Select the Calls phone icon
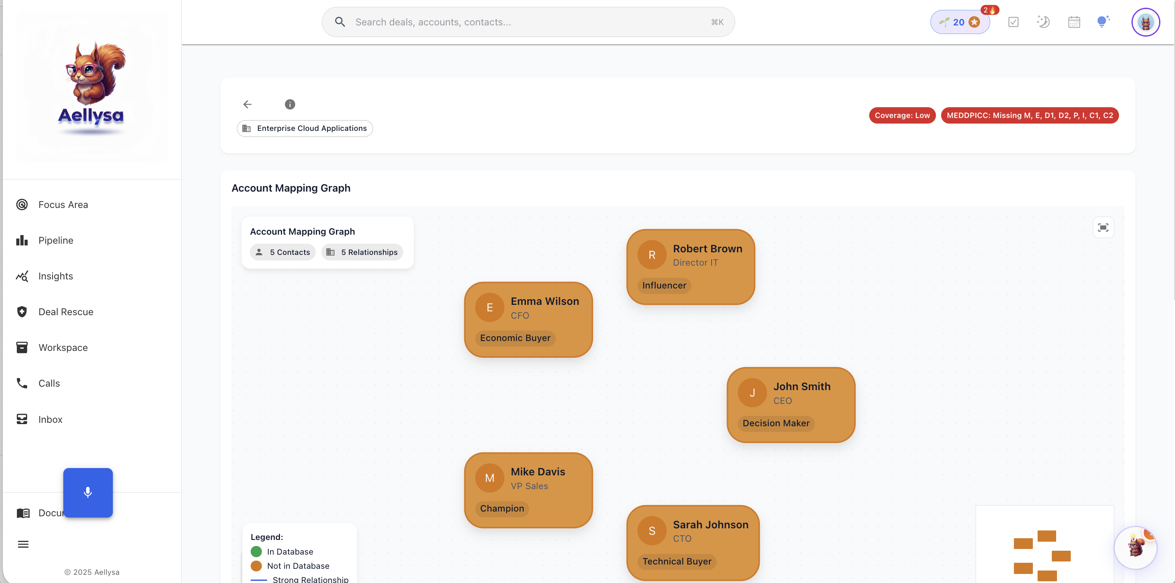The height and width of the screenshot is (583, 1175). [x=22, y=383]
